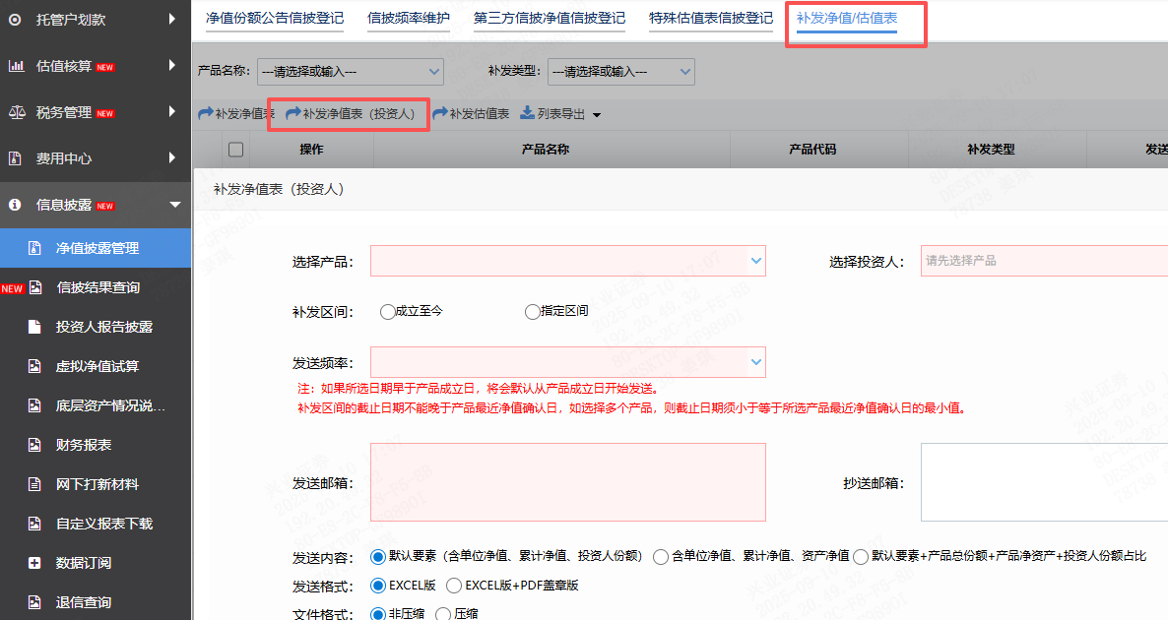Select the 成立至今 radio option

[388, 312]
